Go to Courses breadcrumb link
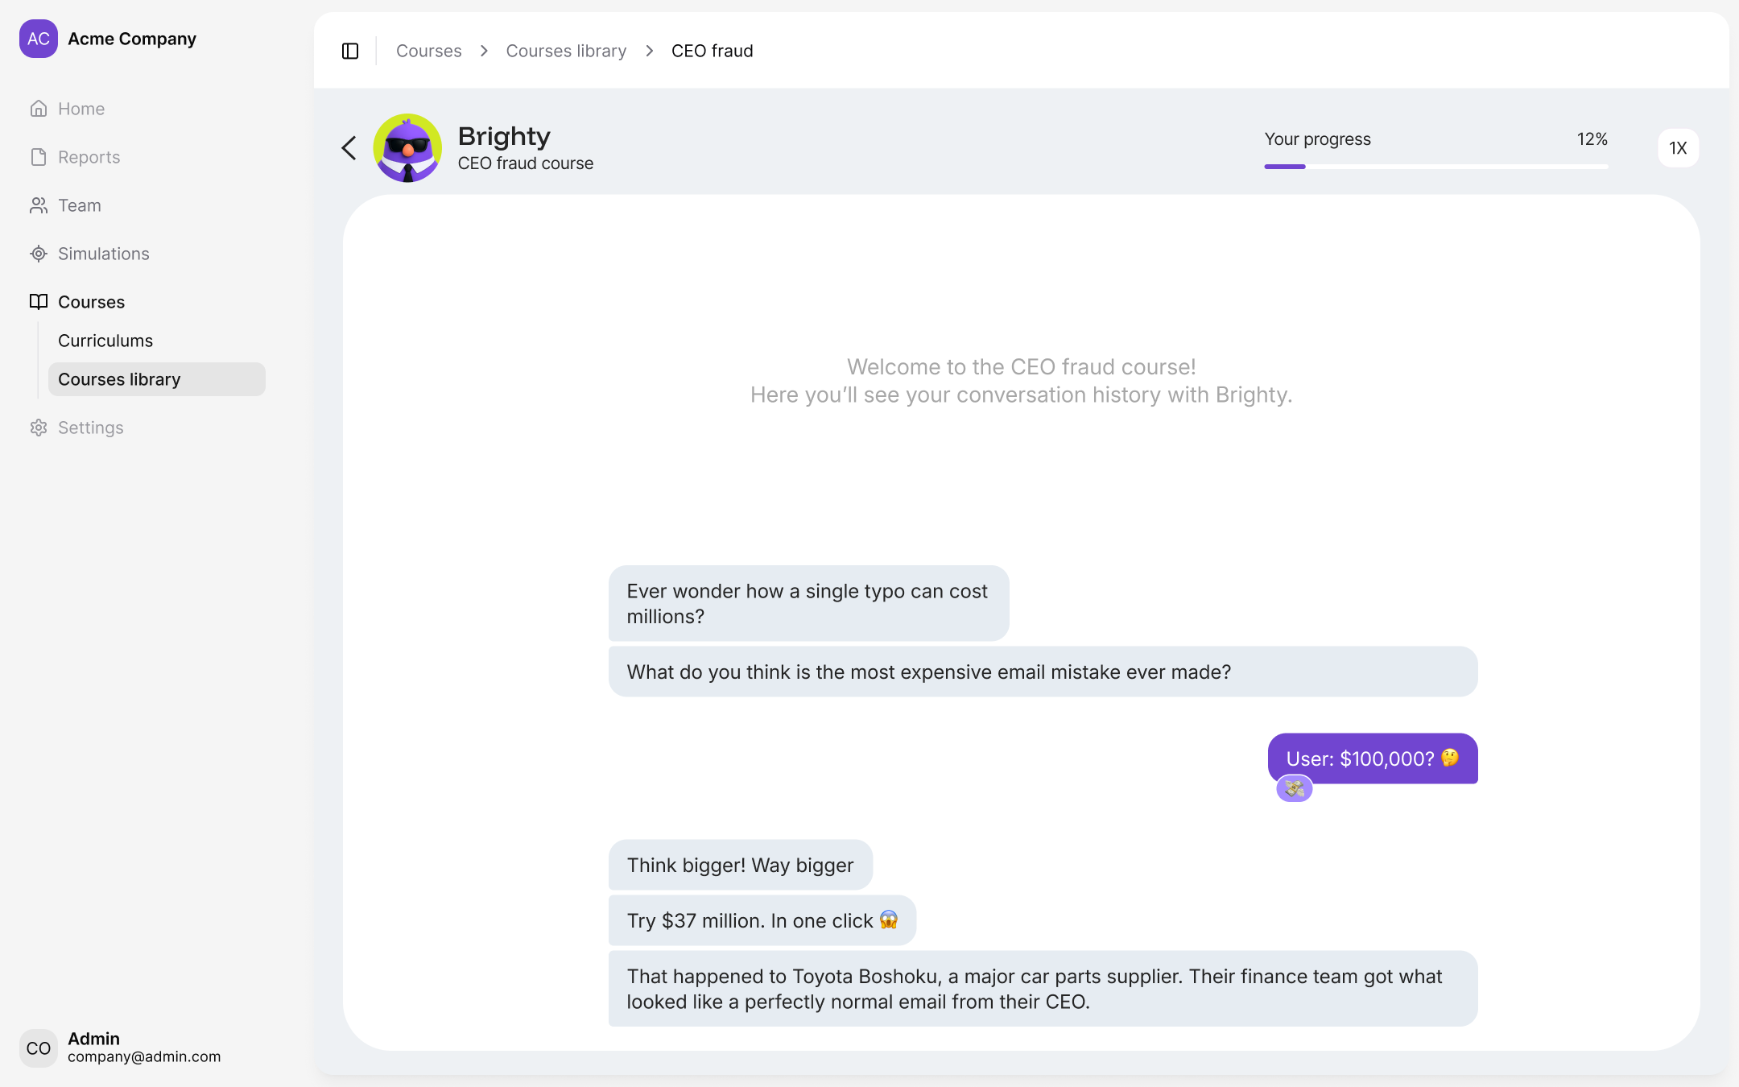This screenshot has width=1739, height=1087. tap(428, 51)
